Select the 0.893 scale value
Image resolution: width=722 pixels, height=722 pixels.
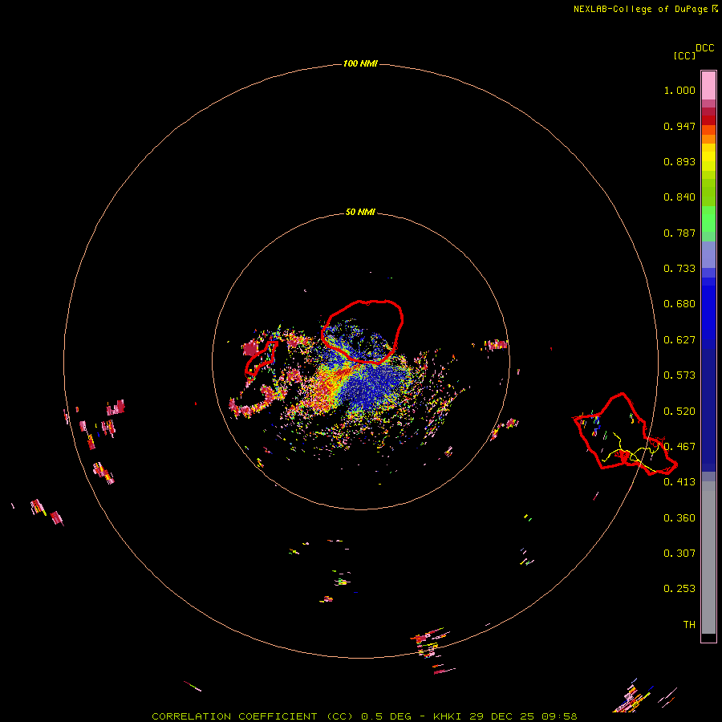[x=679, y=161]
